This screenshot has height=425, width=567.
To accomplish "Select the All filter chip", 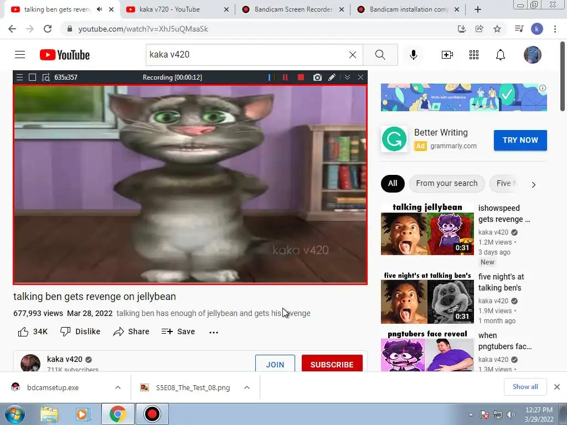I will coord(393,184).
